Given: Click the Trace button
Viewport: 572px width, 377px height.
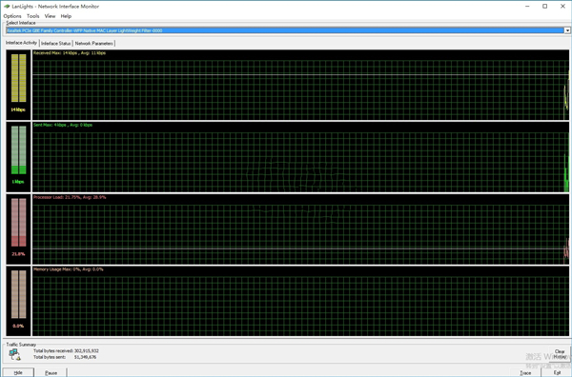Looking at the screenshot, I should click(x=525, y=372).
